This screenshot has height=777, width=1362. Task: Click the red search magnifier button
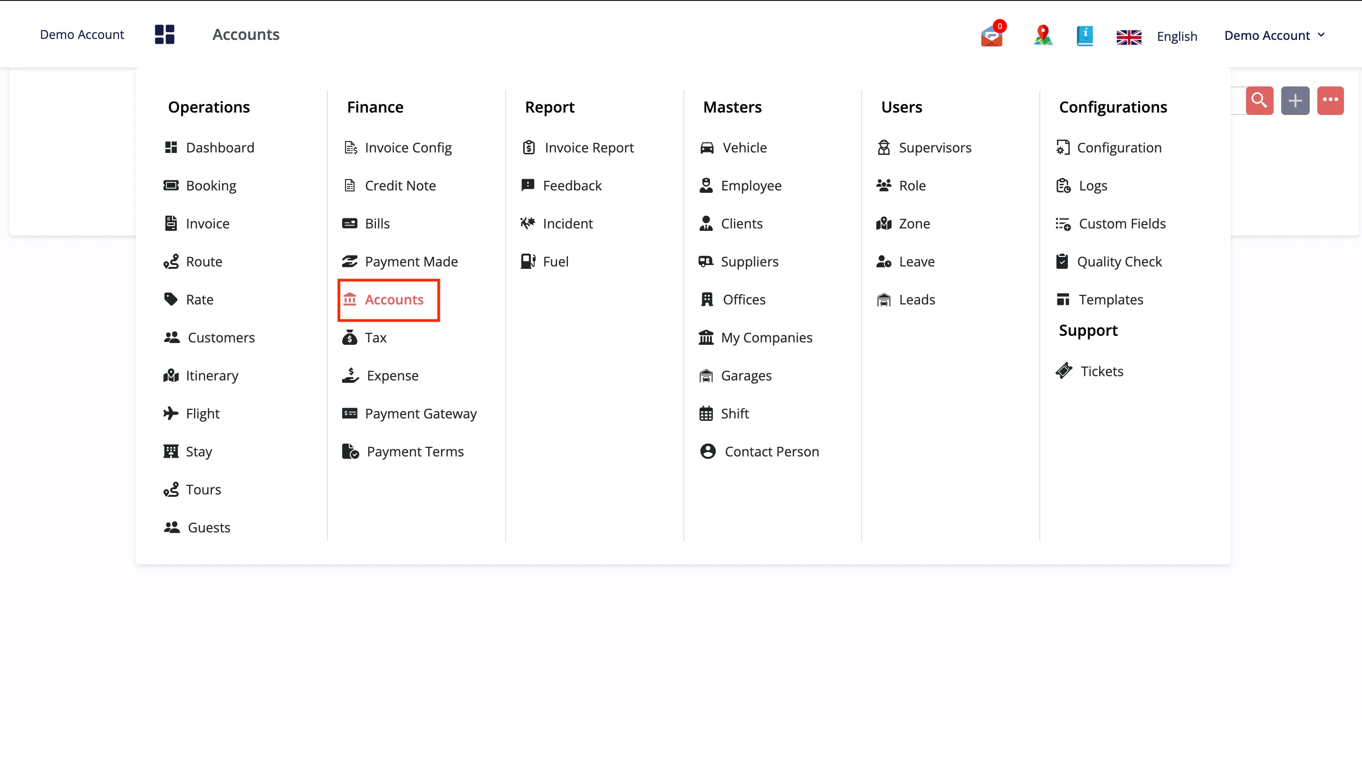tap(1259, 100)
